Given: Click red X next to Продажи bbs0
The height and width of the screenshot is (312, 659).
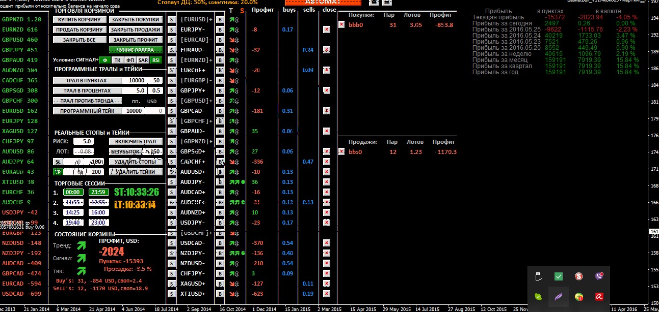Looking at the screenshot, I should pyautogui.click(x=341, y=151).
